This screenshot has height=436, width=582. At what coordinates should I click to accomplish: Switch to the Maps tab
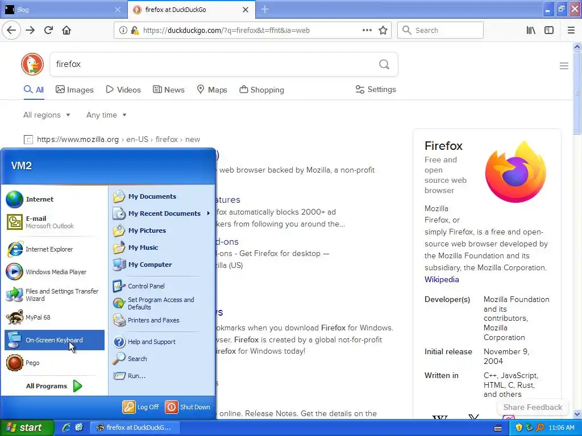click(212, 90)
